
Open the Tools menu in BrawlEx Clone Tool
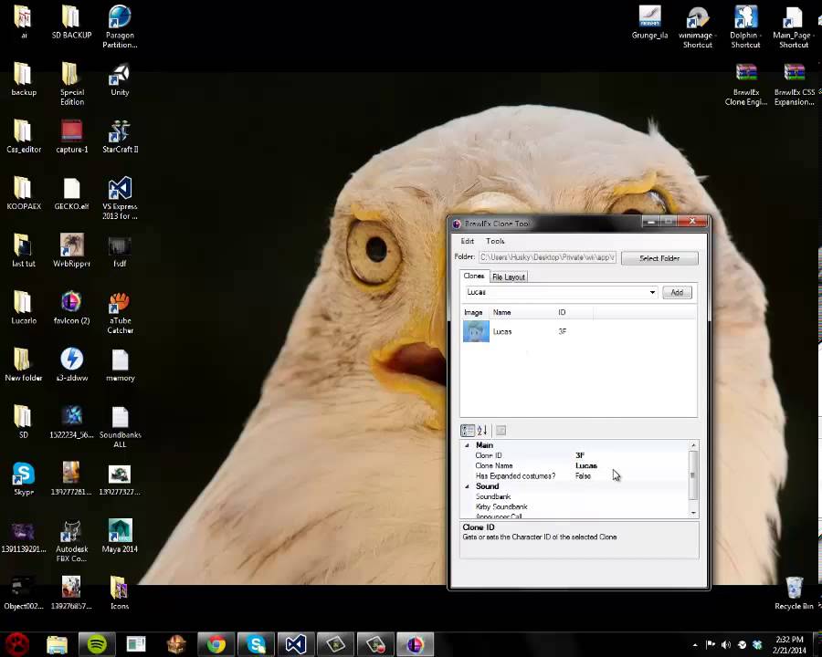pos(495,241)
